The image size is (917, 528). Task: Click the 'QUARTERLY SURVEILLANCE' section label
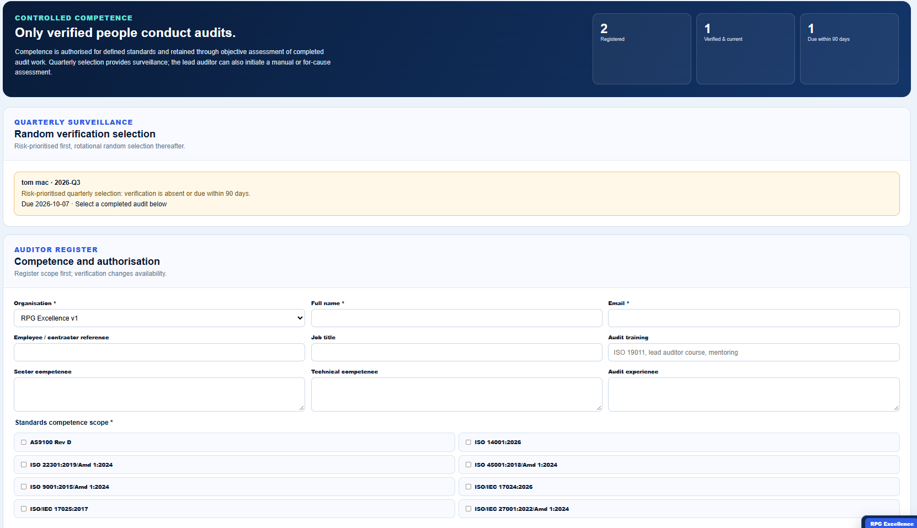[73, 122]
